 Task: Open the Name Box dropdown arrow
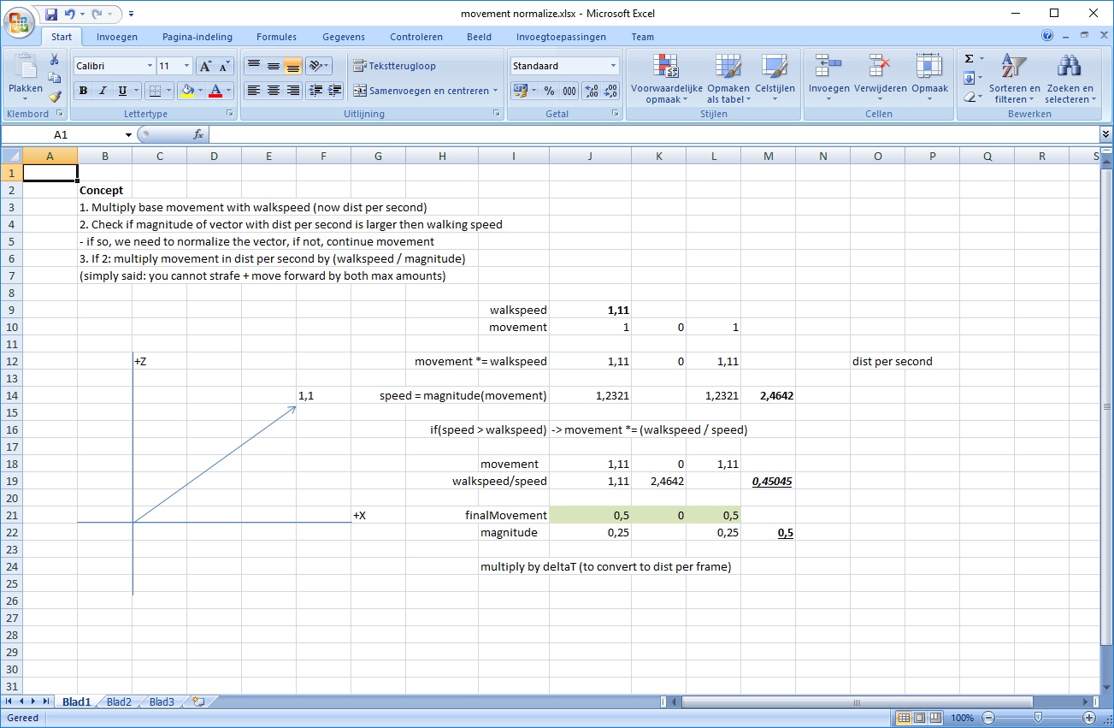[x=128, y=135]
